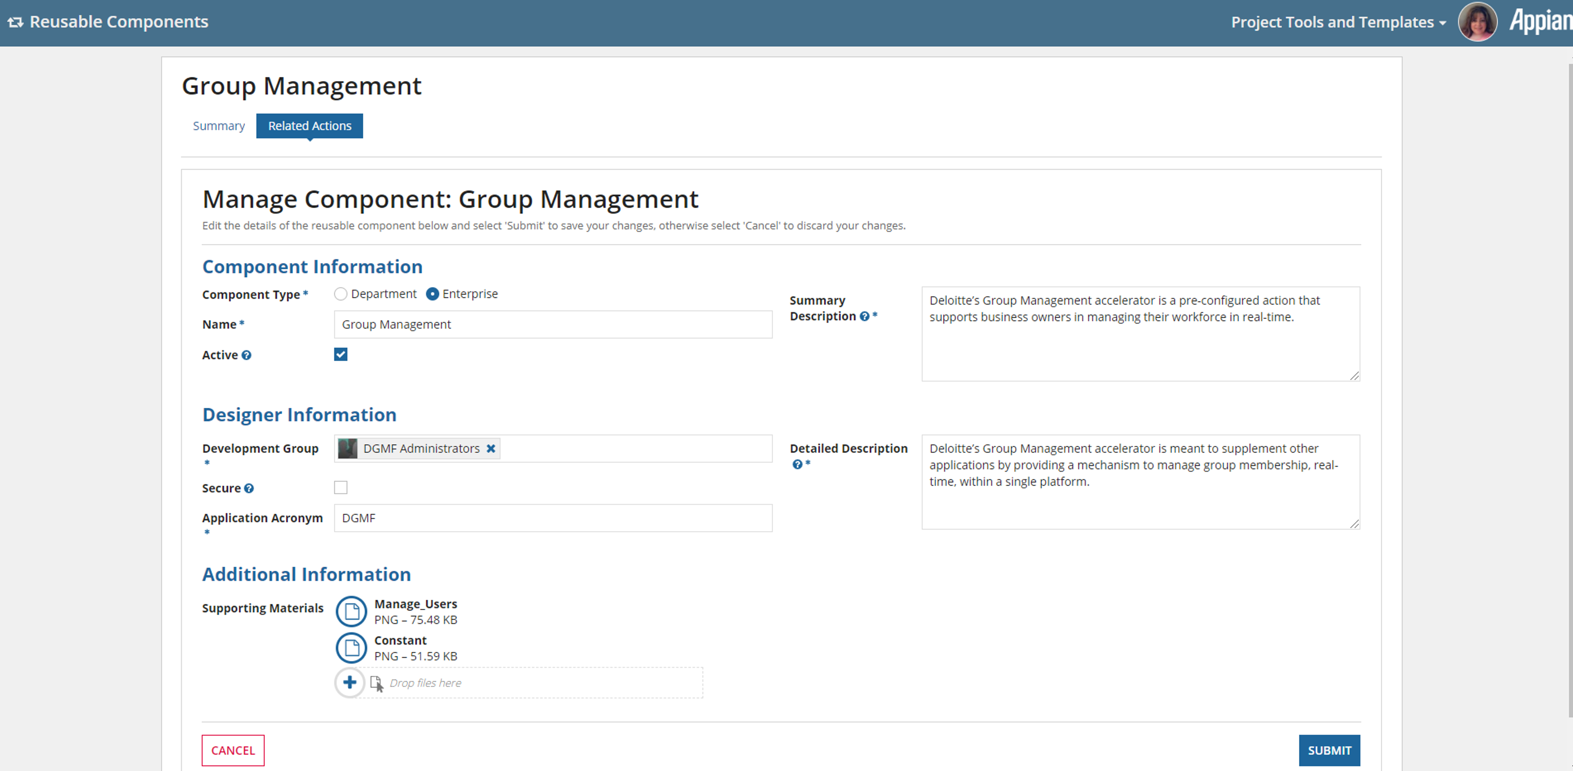
Task: Switch to the Summary tab
Action: pyautogui.click(x=219, y=126)
